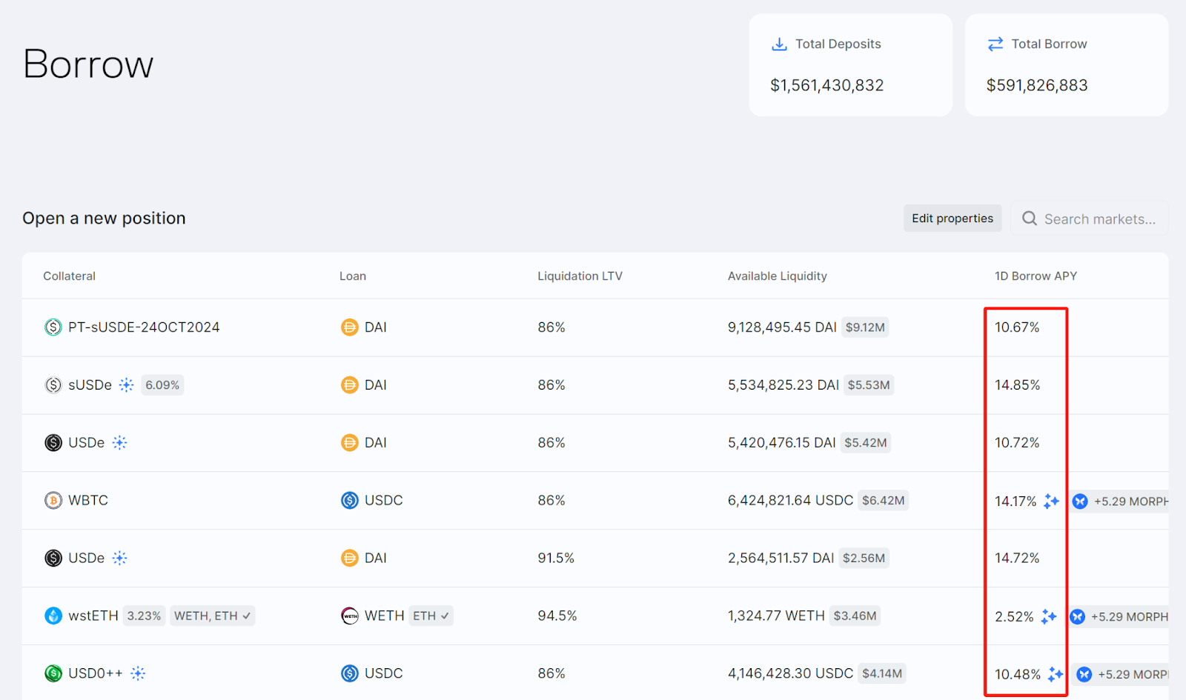Click the PT-sUSDE-24OCT2024 collateral token icon
This screenshot has width=1186, height=700.
tap(53, 327)
